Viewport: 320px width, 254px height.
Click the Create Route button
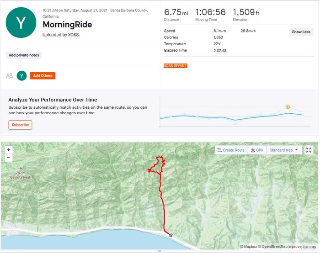(231, 150)
